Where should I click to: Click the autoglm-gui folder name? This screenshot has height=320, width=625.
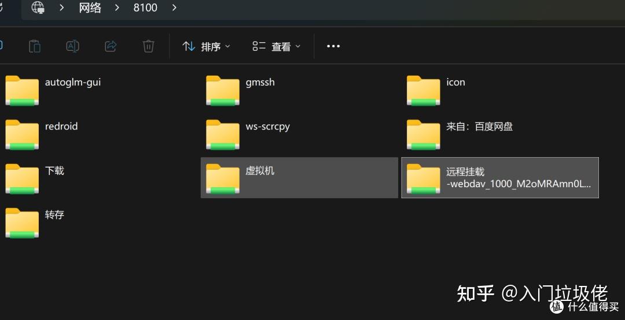click(73, 83)
